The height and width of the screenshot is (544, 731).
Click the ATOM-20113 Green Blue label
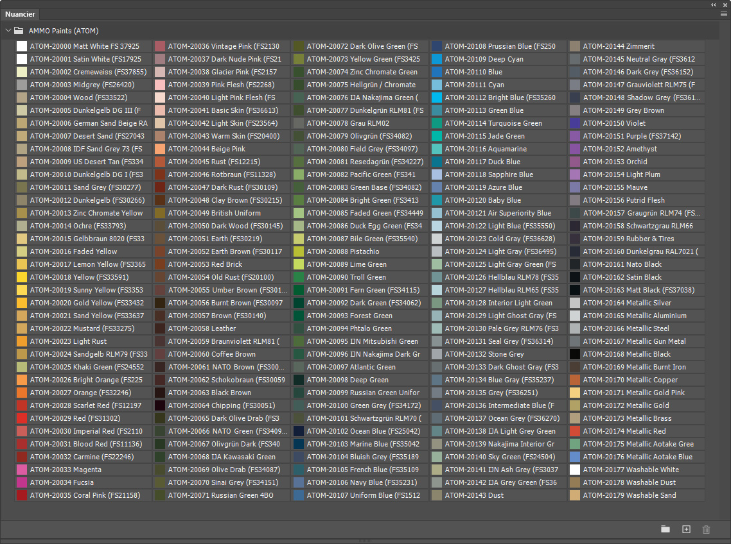coord(484,110)
